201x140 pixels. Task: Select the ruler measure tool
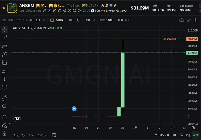pos(4,98)
